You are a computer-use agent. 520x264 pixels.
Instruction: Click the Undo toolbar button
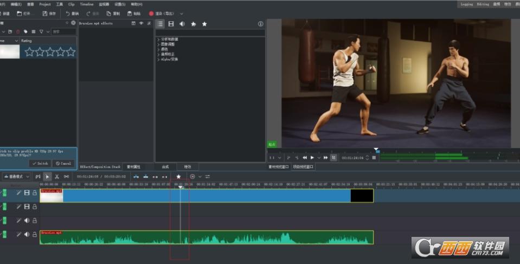coord(72,14)
